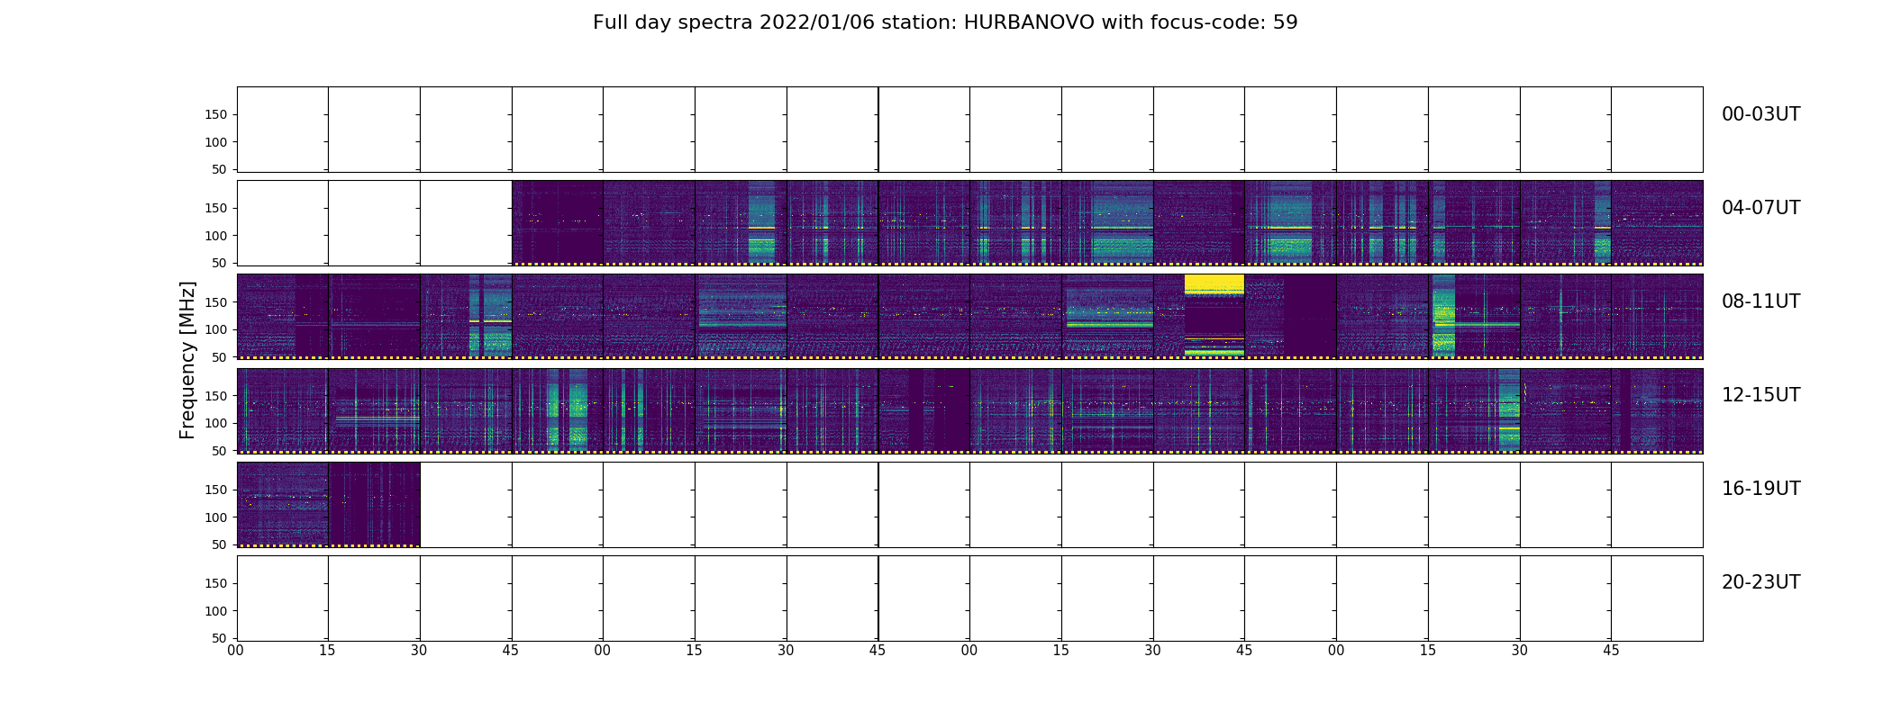Click the last spectrogram panel of the 12-15UT row
Image resolution: width=1892 pixels, height=720 pixels.
(x=1657, y=410)
